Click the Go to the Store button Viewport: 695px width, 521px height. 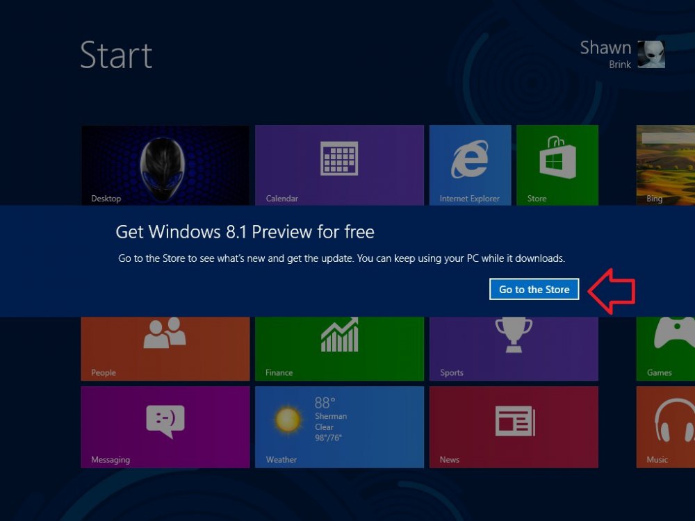click(x=534, y=289)
